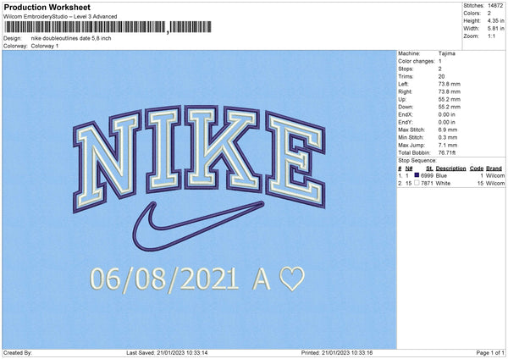The width and height of the screenshot is (508, 359).
Task: Select the swoosh outline in the design
Action: point(198,226)
